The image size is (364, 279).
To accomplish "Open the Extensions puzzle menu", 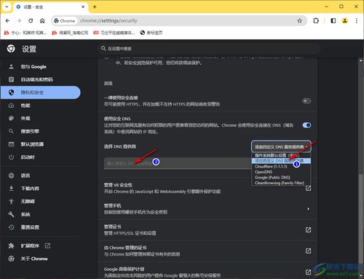I will pos(316,21).
